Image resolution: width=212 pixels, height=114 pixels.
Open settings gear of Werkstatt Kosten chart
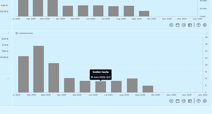tap(205, 101)
